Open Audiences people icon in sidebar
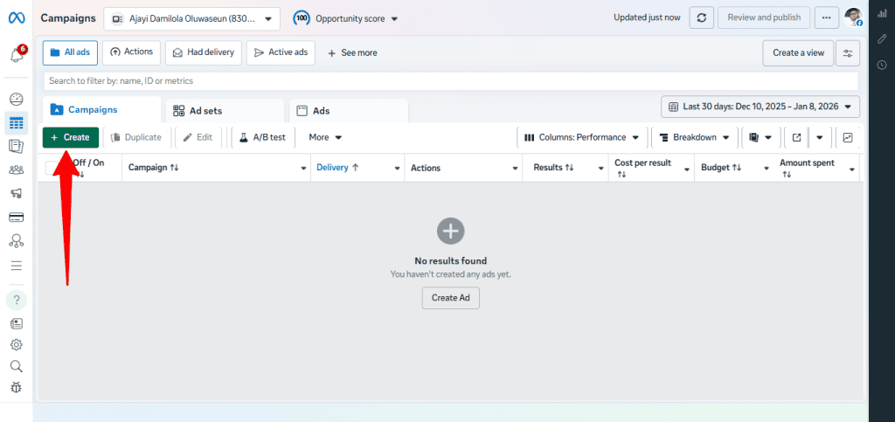The height and width of the screenshot is (422, 895). 17,170
